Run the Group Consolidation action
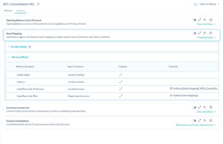223x144 pixels. pos(205,120)
